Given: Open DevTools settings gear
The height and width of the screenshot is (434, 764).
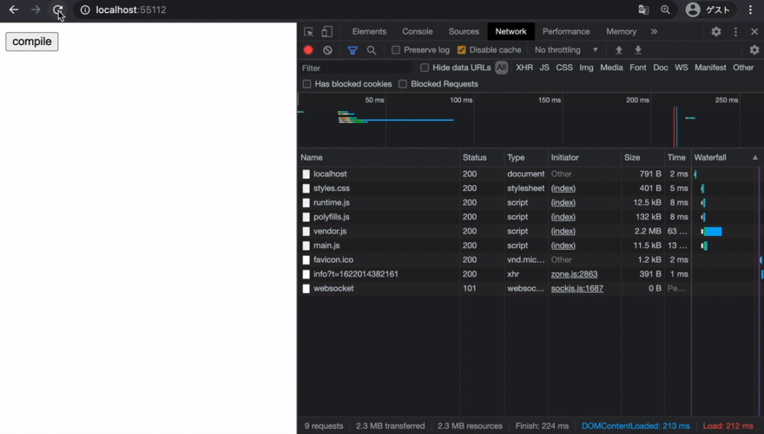Looking at the screenshot, I should pos(716,32).
